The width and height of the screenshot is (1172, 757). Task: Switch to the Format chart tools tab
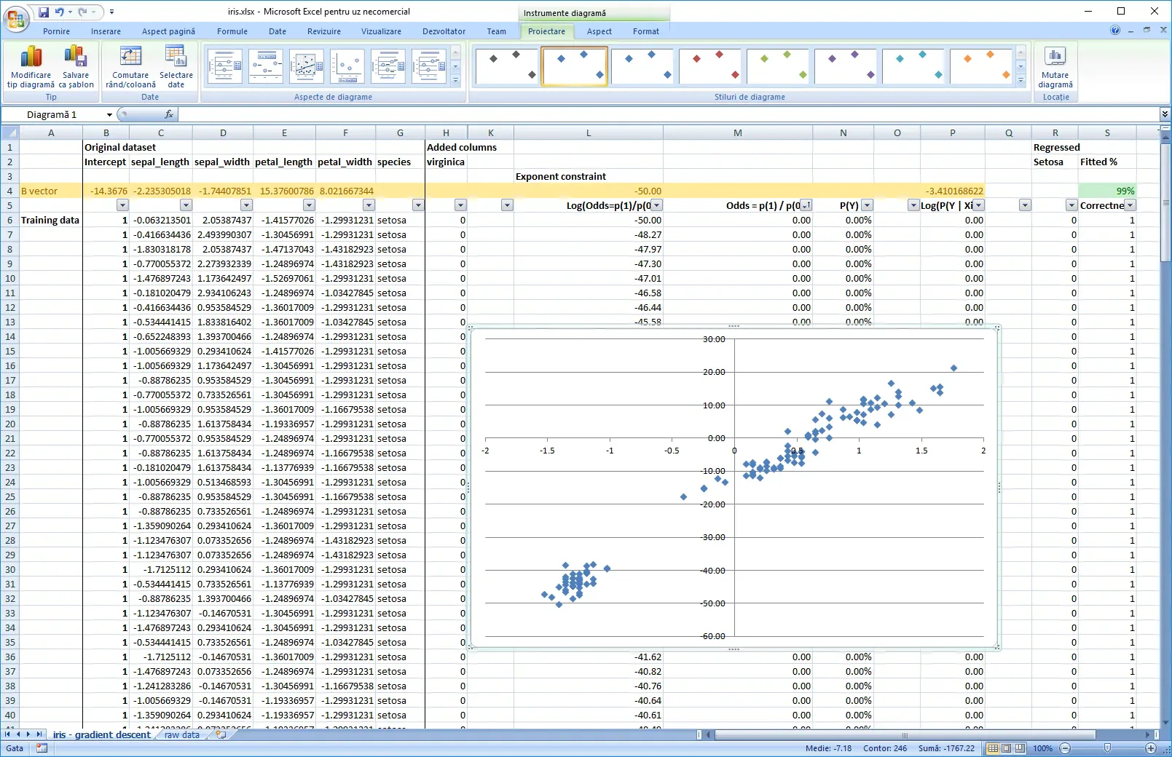[645, 31]
